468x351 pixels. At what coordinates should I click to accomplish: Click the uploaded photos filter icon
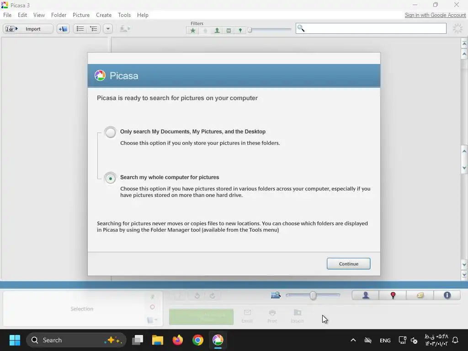(205, 31)
